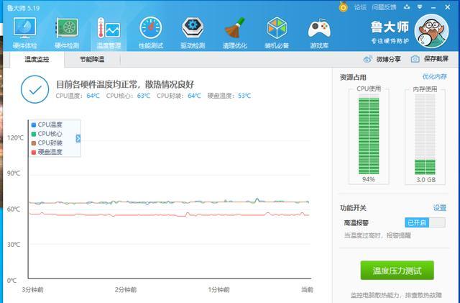
Task: Open the 性能测试 speedometer icon
Action: click(x=151, y=32)
